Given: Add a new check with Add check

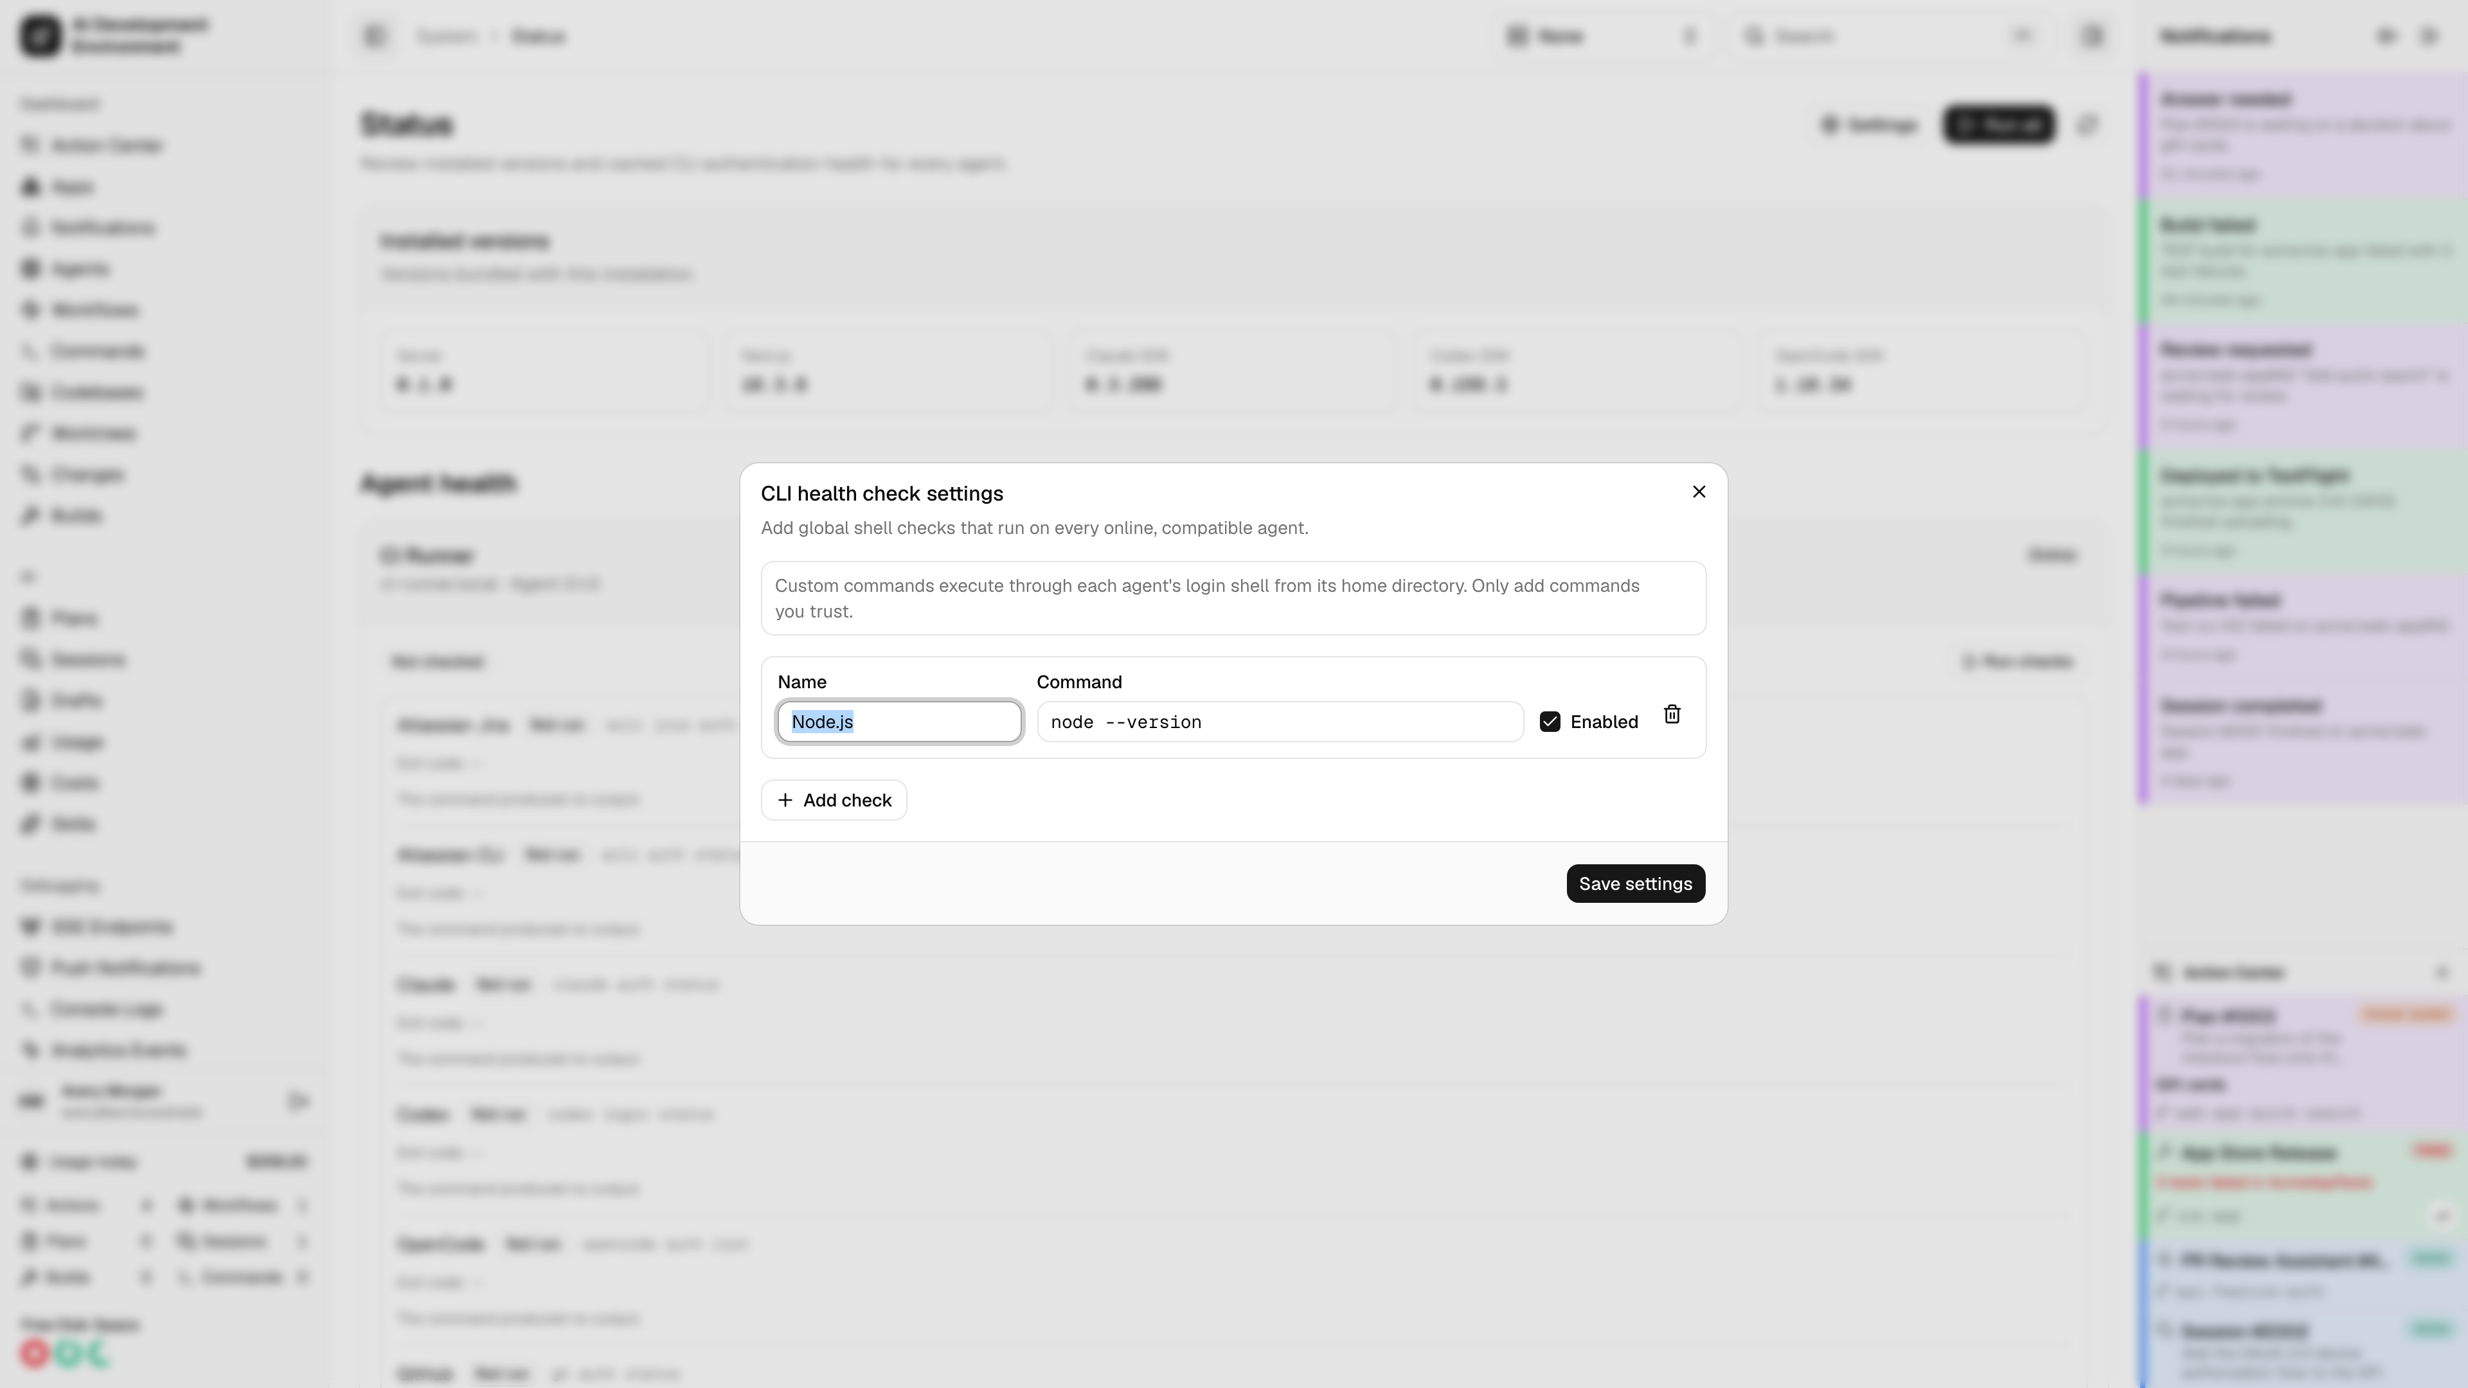Looking at the screenshot, I should pyautogui.click(x=834, y=800).
